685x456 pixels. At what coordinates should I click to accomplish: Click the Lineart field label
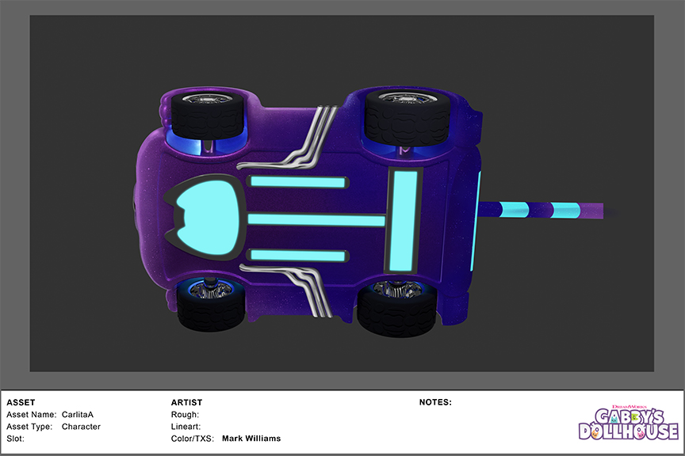coord(186,427)
